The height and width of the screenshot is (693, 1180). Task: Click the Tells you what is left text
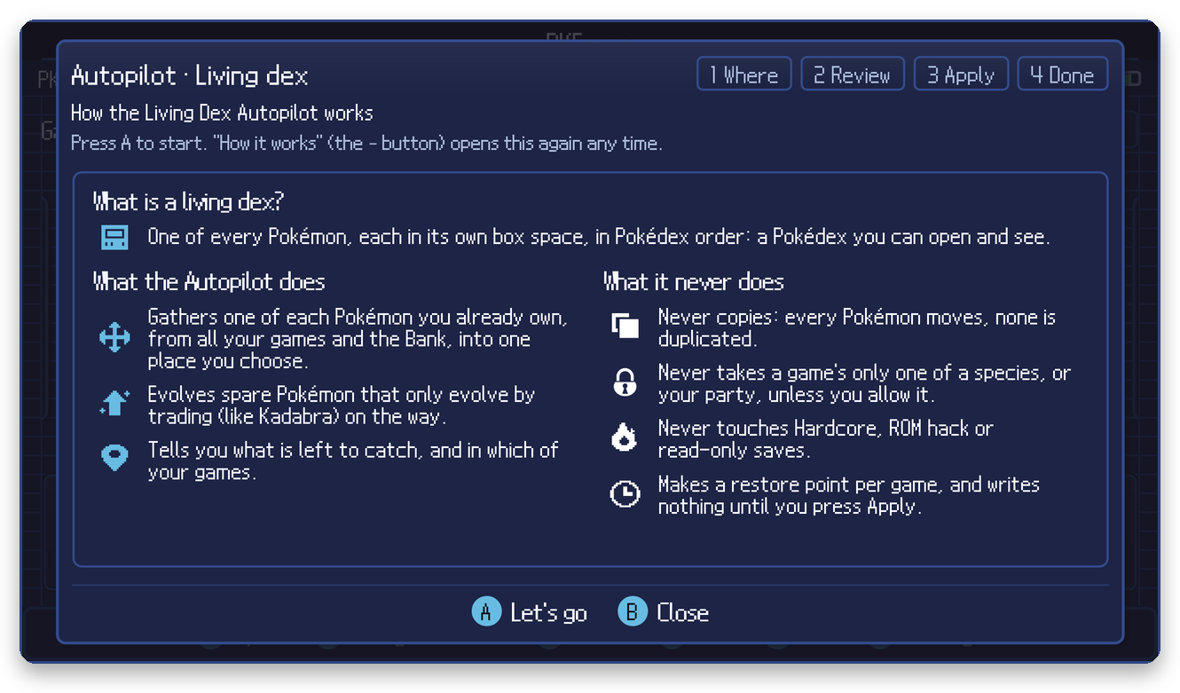point(353,461)
